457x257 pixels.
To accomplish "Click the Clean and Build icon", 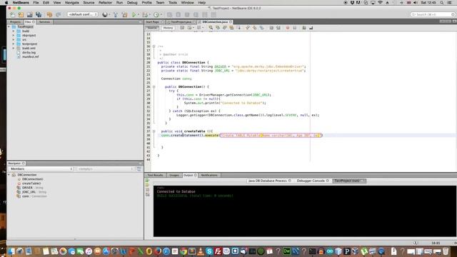I will [x=125, y=14].
